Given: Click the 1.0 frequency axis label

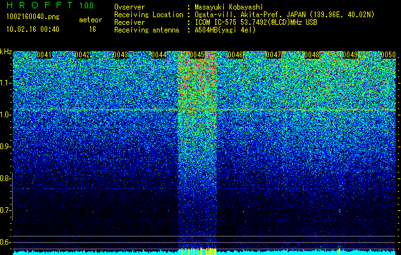Looking at the screenshot, I should pyautogui.click(x=5, y=115).
